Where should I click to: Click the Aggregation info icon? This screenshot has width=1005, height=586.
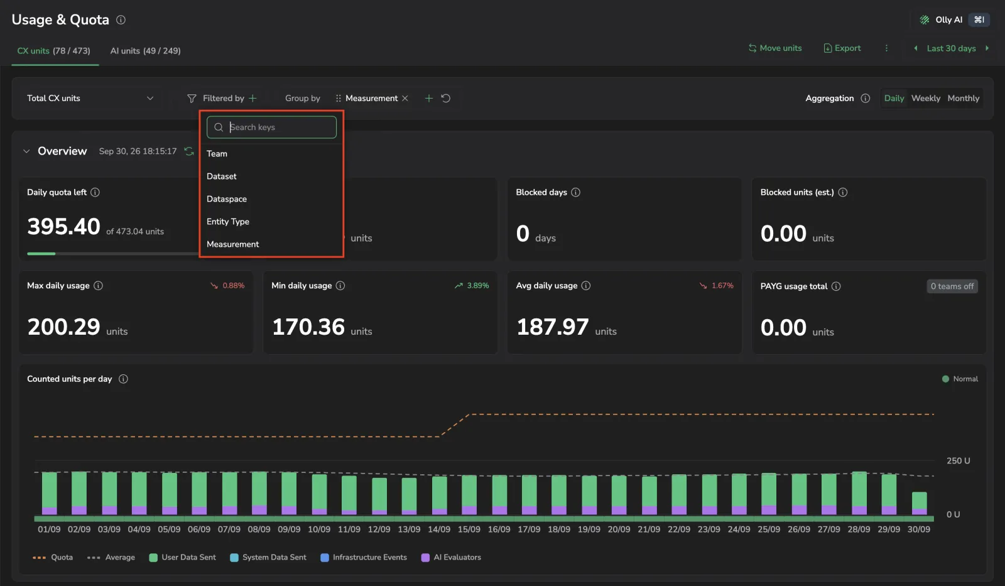coord(866,99)
